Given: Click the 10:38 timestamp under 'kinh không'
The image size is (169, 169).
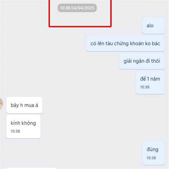Looking at the screenshot, I should click(x=15, y=131).
